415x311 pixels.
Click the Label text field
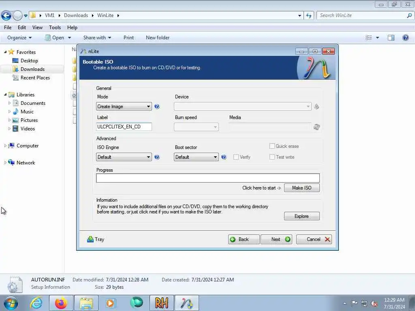pos(124,127)
